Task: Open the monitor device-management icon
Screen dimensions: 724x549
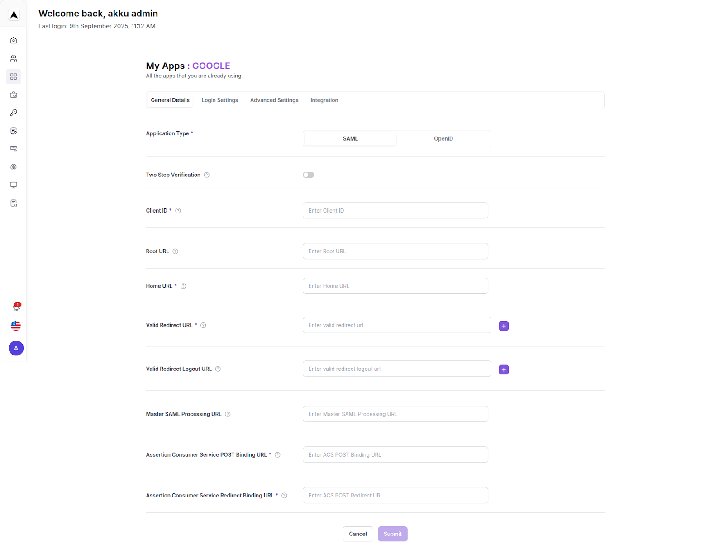Action: click(14, 185)
